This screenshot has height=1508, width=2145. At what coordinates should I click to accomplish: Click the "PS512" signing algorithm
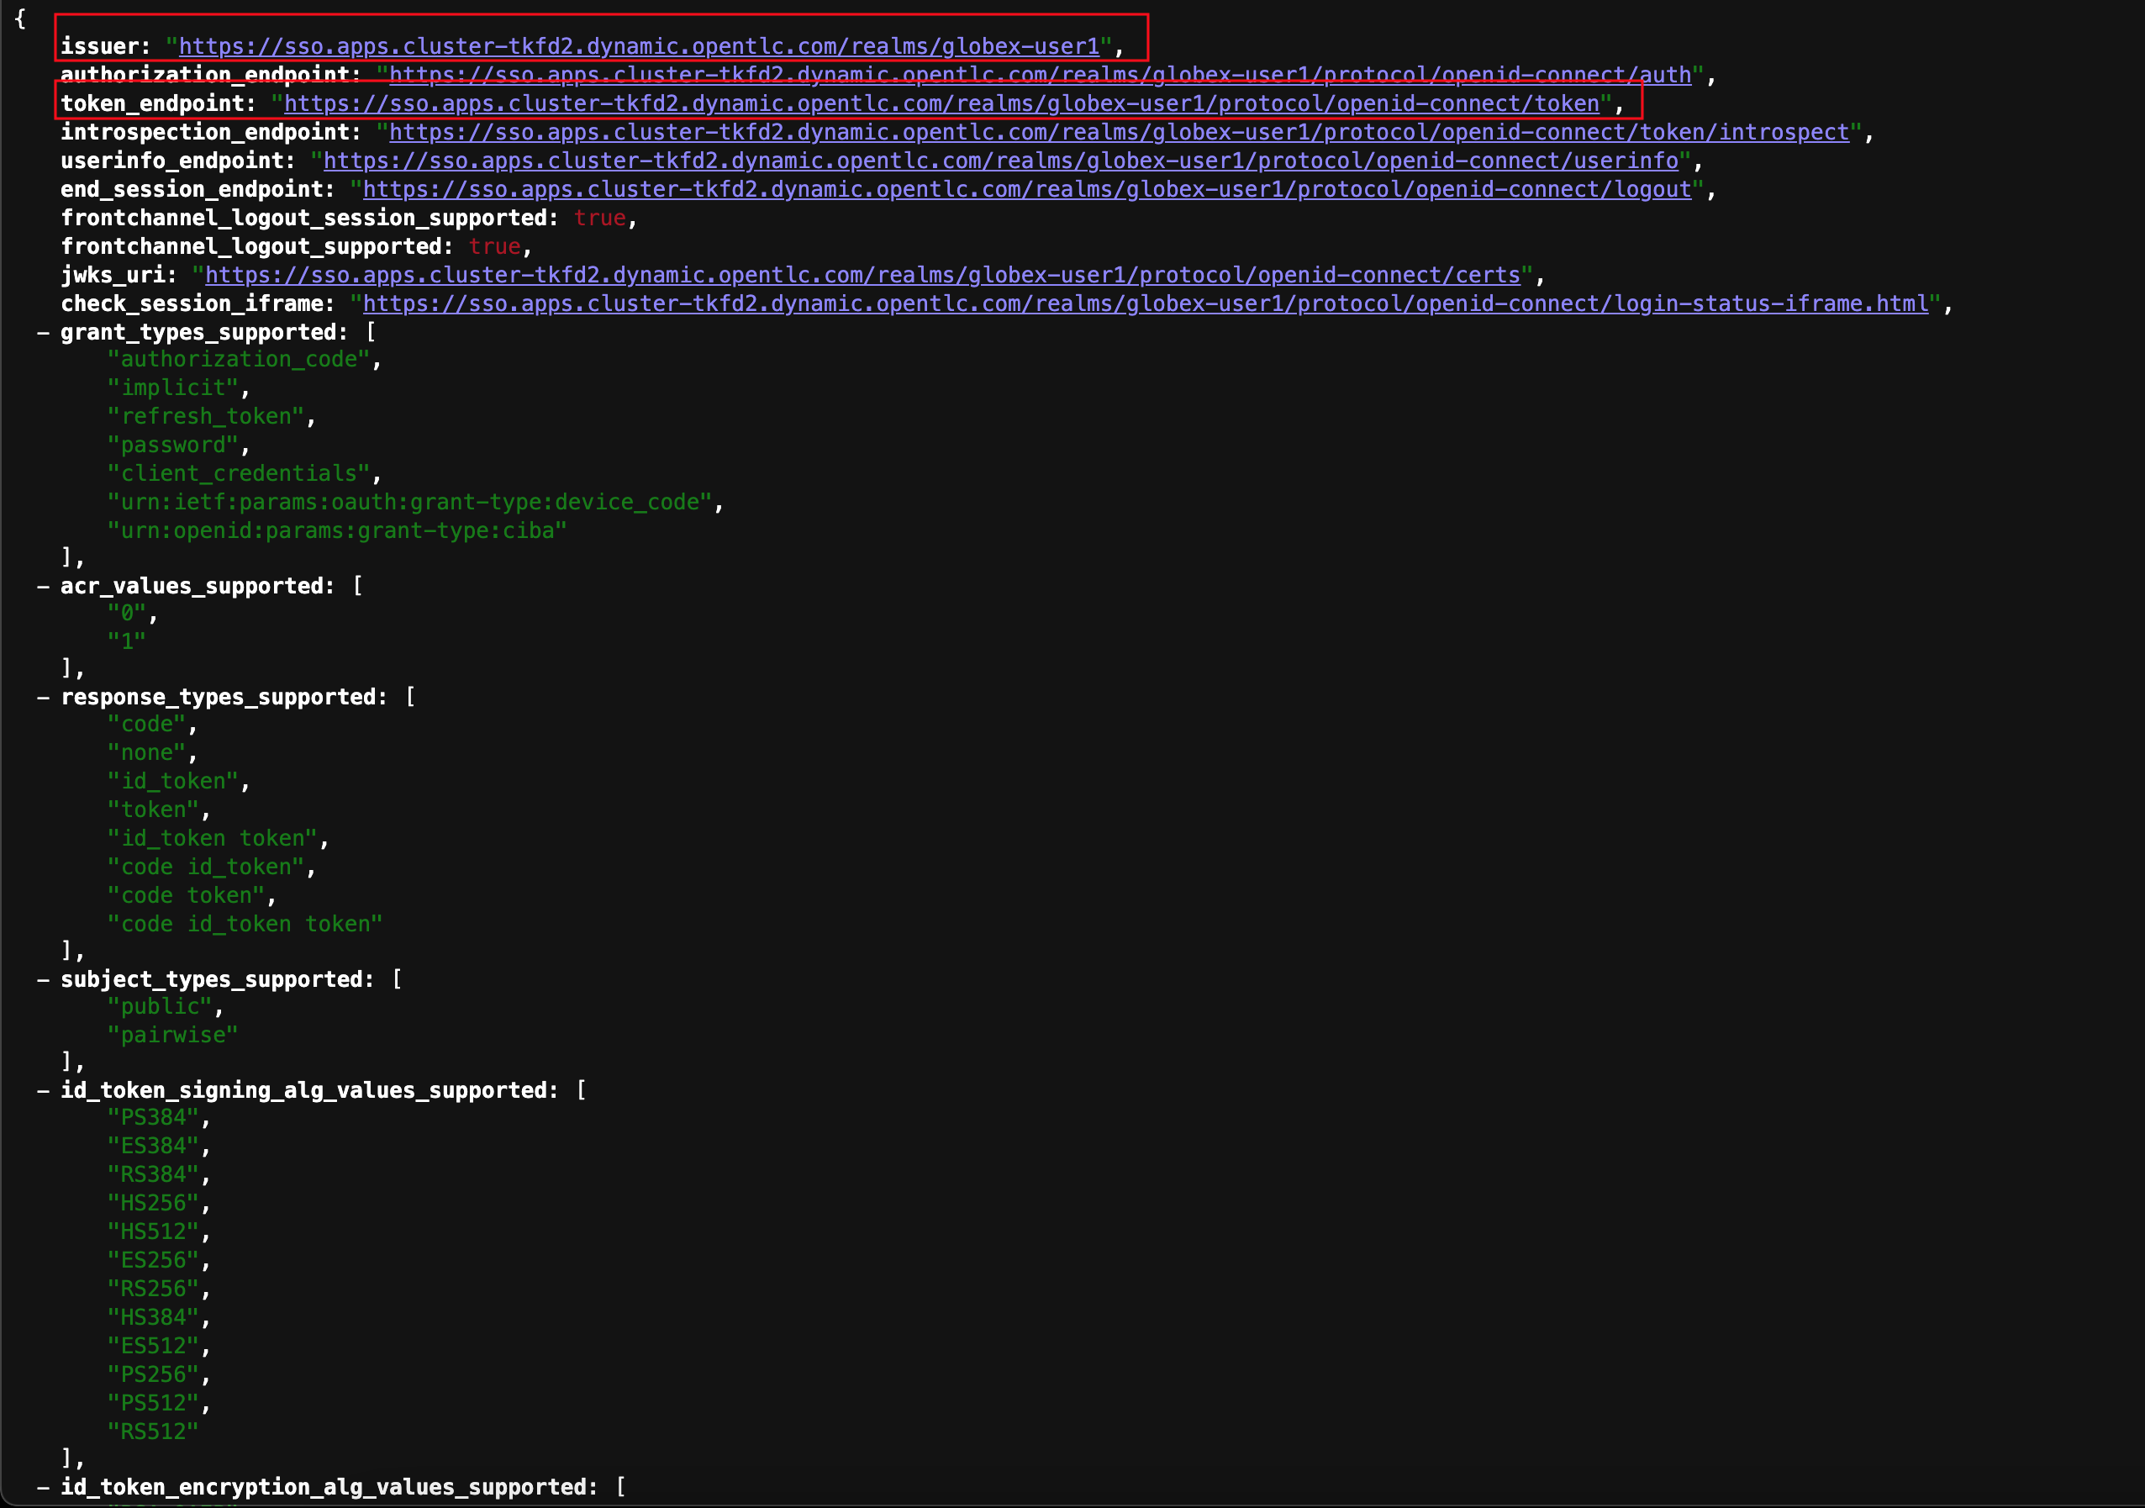pyautogui.click(x=153, y=1405)
